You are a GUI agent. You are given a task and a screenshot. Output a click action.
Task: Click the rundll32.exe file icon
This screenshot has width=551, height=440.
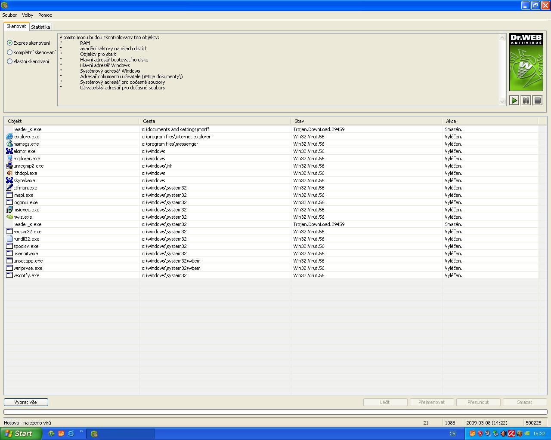click(9, 239)
